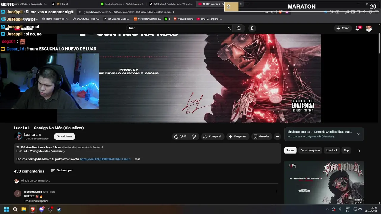Open the Windows Start menu
The image size is (381, 214).
tap(6, 209)
